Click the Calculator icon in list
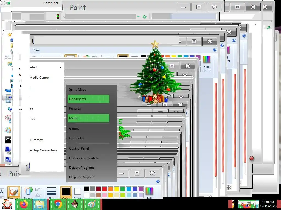 coord(8,99)
